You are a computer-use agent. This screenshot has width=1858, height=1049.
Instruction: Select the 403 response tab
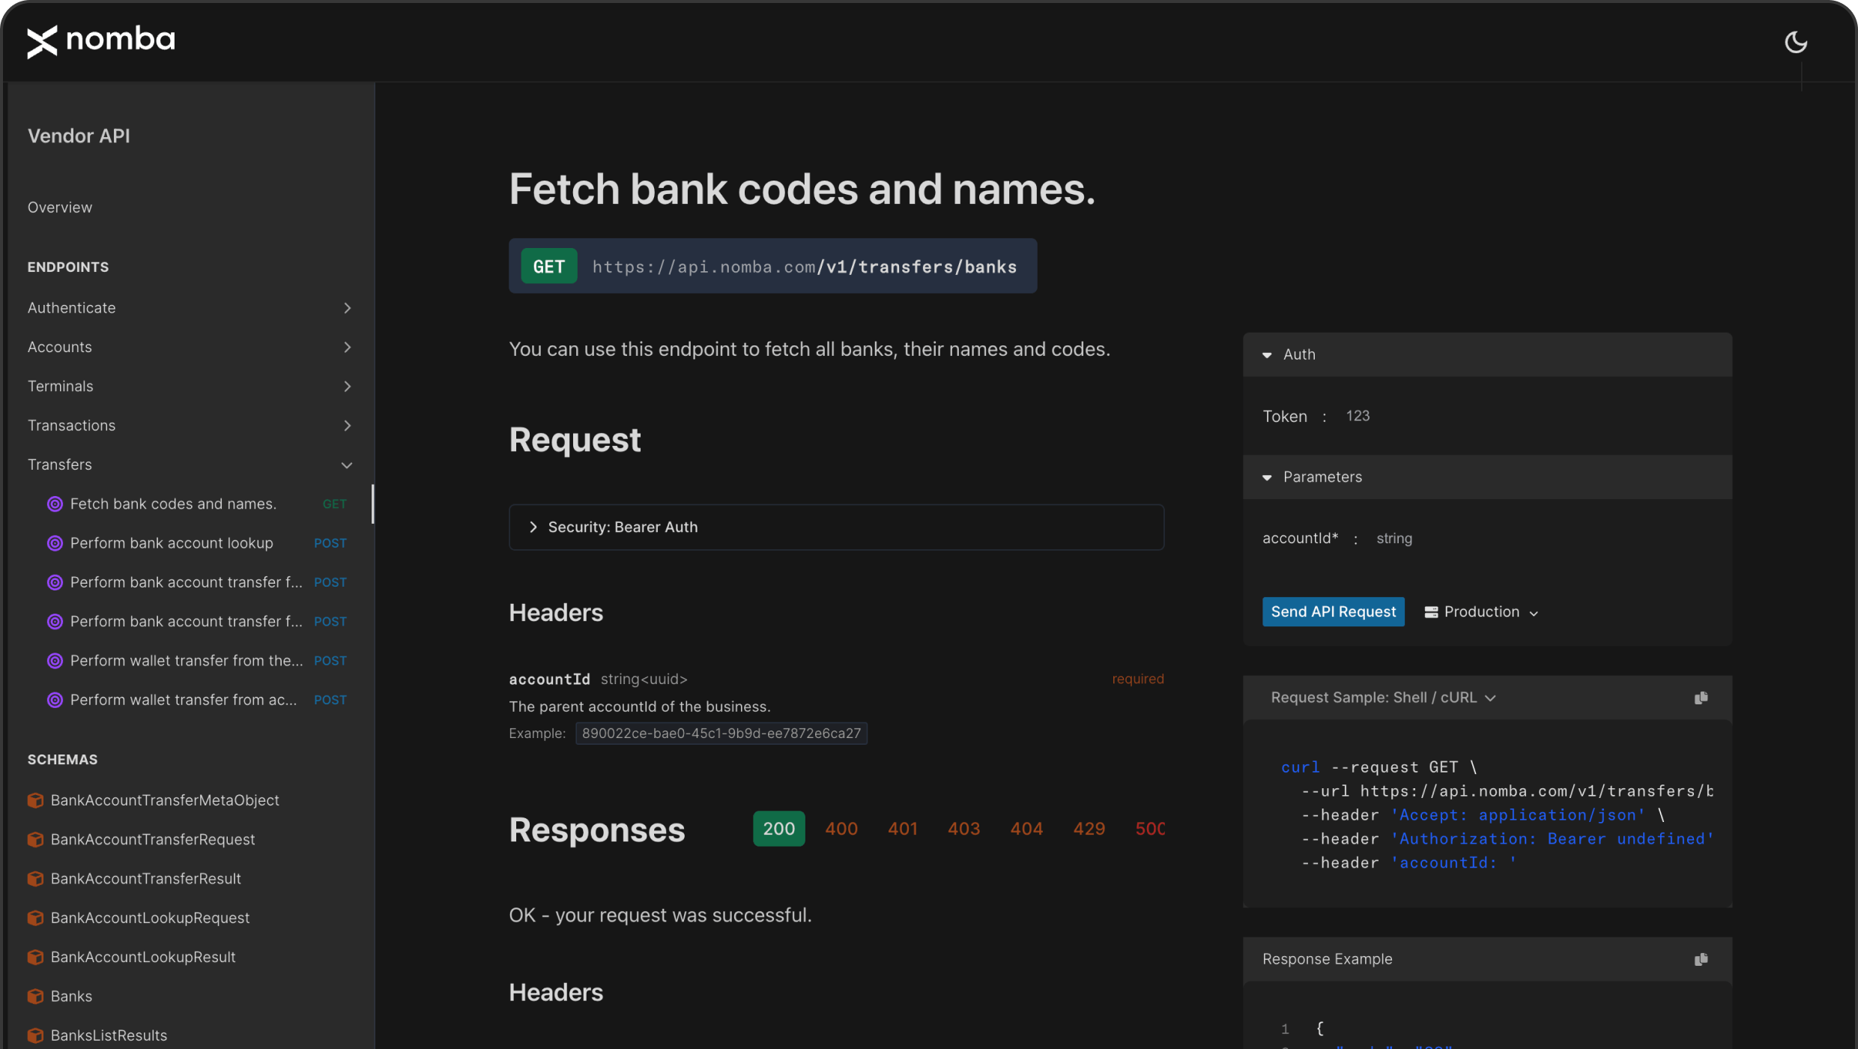tap(963, 829)
